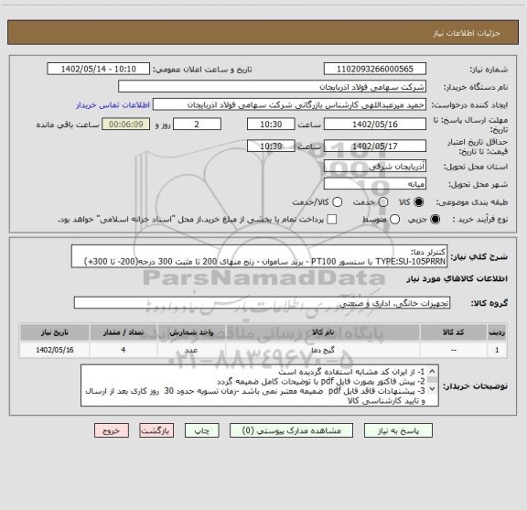This screenshot has width=527, height=510.
Task: Click the ایجاد کننده درخواست field
Action: [x=289, y=104]
